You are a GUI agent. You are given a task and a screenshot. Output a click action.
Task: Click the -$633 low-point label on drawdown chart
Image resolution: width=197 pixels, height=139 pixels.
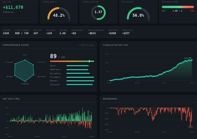pyautogui.click(x=190, y=127)
